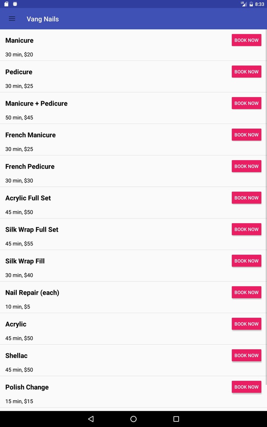
Task: Book the Manicure service now
Action: [246, 40]
